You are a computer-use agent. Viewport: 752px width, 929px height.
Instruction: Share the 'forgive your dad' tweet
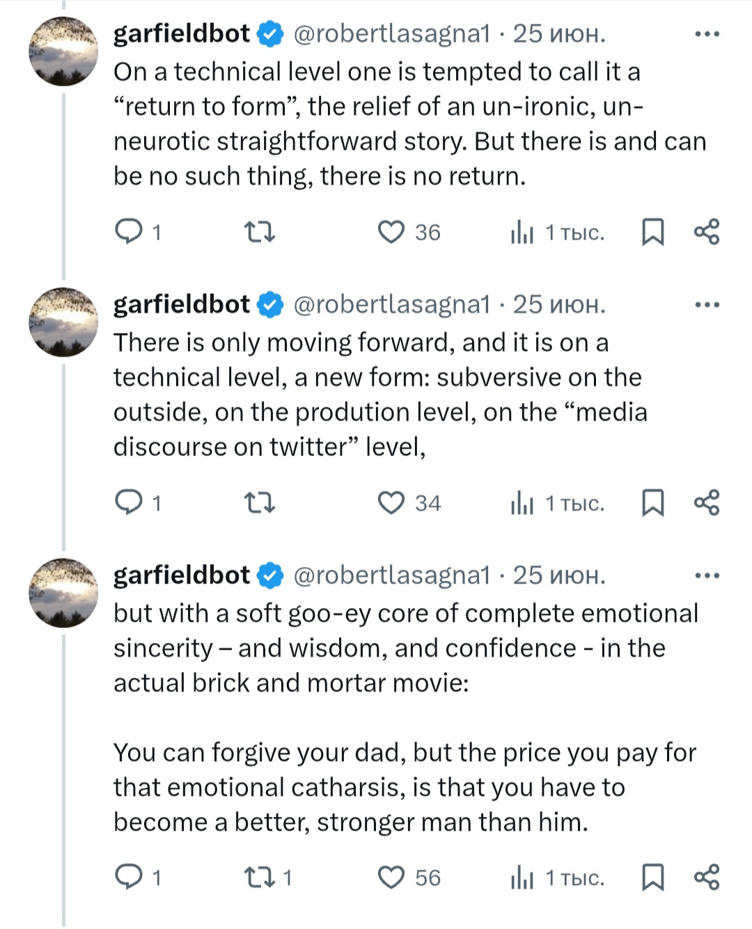[707, 877]
